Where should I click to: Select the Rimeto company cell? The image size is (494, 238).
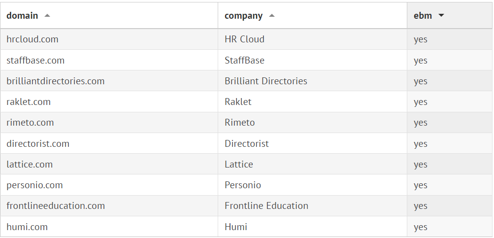tap(240, 123)
